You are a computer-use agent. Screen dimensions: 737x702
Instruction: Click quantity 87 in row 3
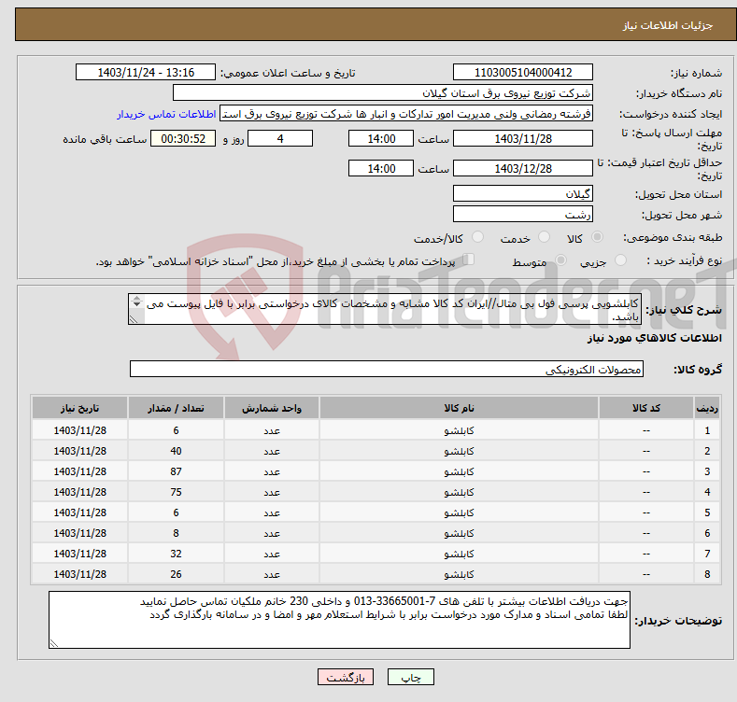pyautogui.click(x=176, y=471)
